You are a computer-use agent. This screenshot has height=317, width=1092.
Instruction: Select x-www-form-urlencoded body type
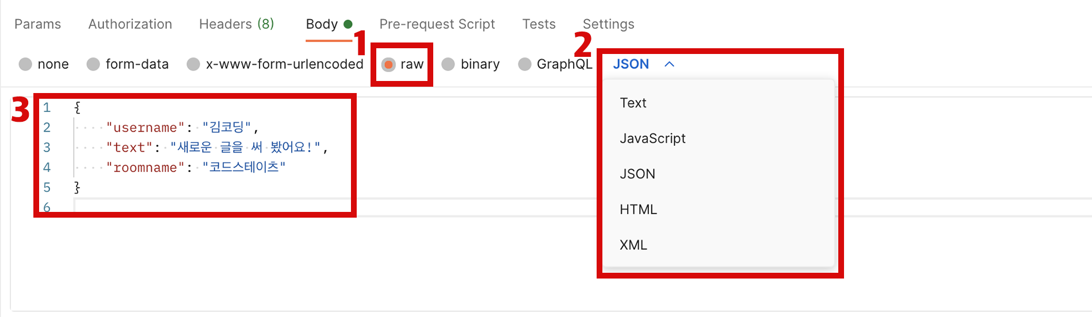point(194,64)
